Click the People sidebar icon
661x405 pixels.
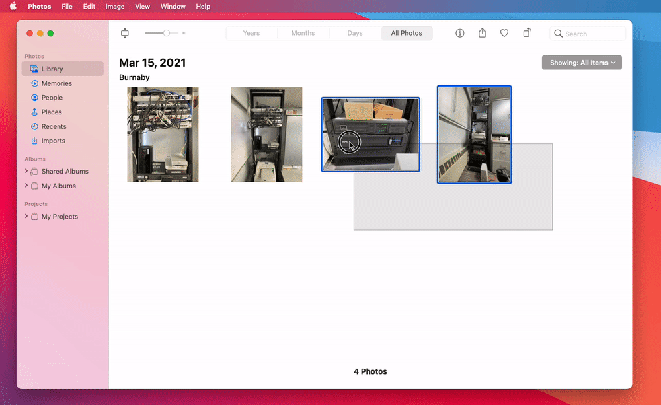34,97
